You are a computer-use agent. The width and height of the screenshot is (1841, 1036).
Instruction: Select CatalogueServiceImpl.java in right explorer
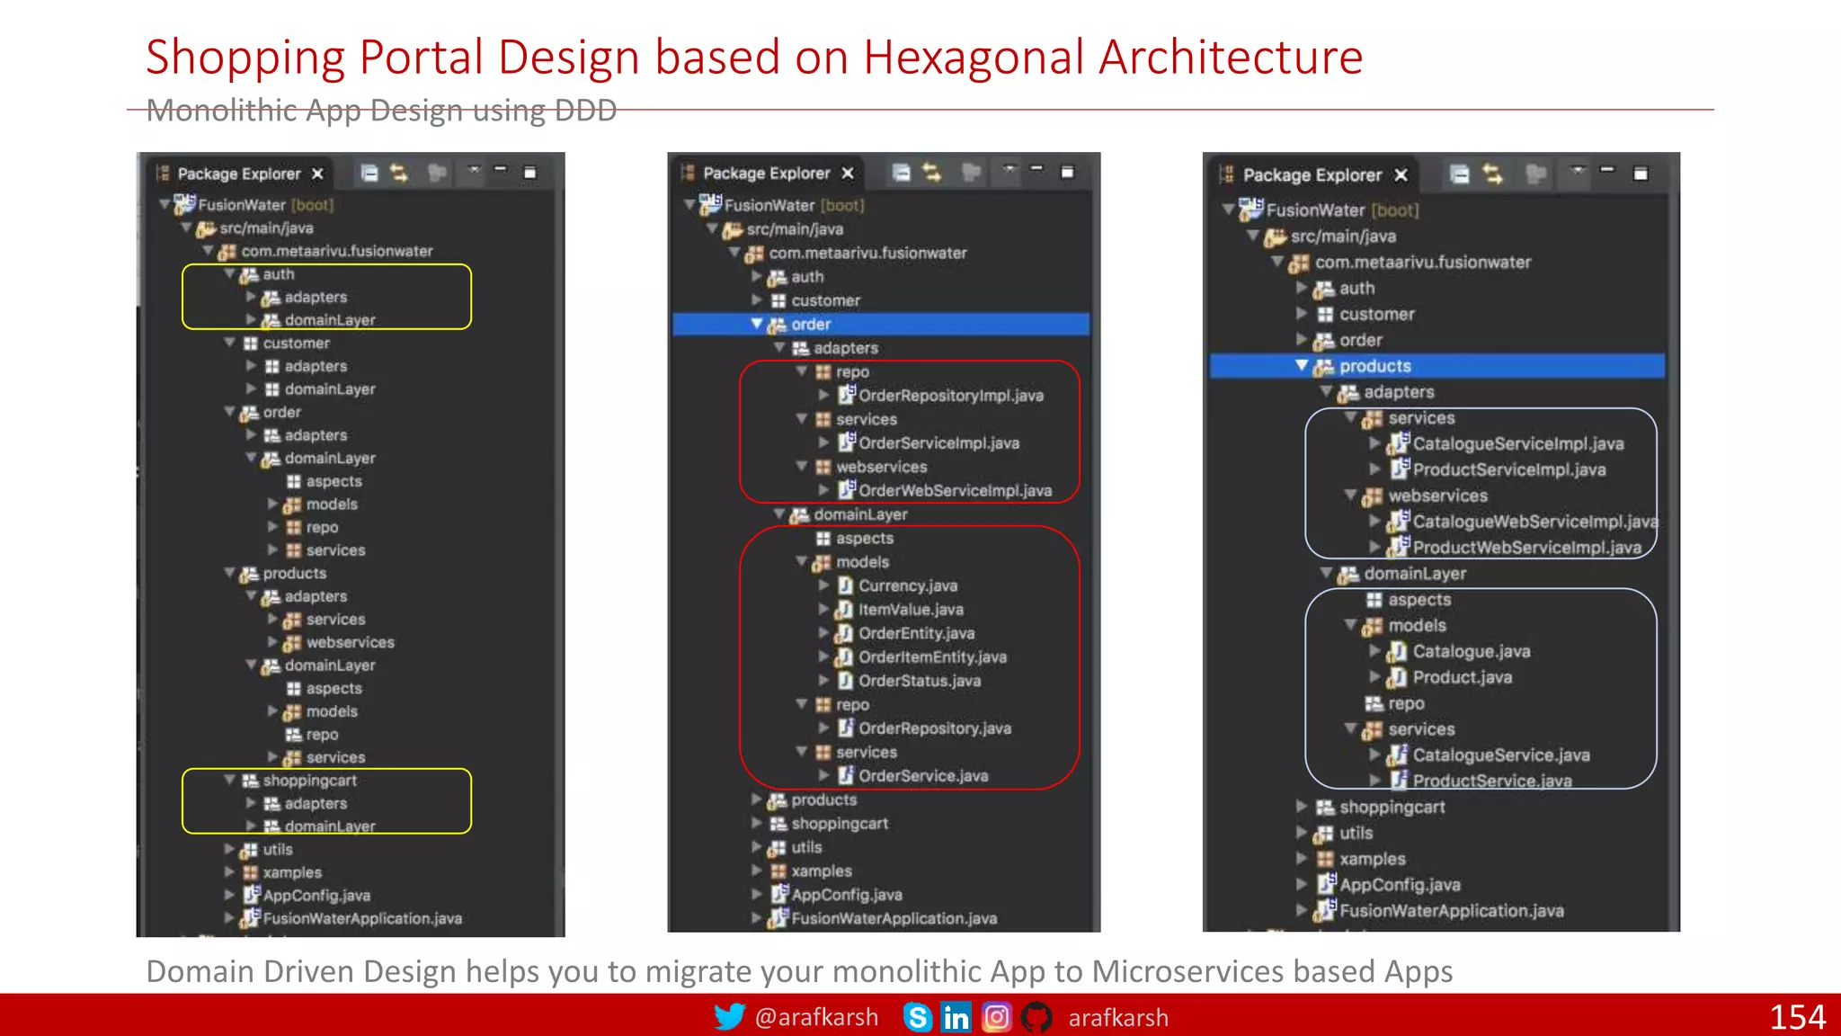(1517, 443)
